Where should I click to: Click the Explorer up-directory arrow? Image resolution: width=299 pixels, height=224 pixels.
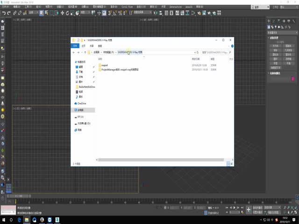[x=84, y=53]
